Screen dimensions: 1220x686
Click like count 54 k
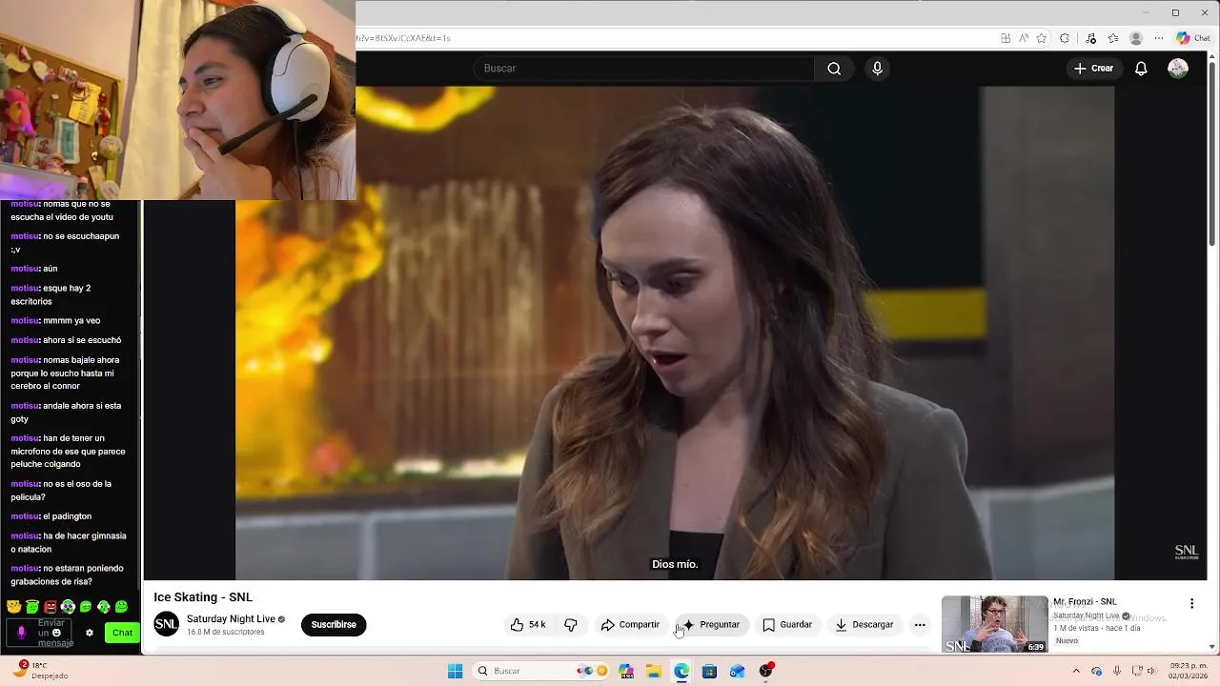point(538,625)
